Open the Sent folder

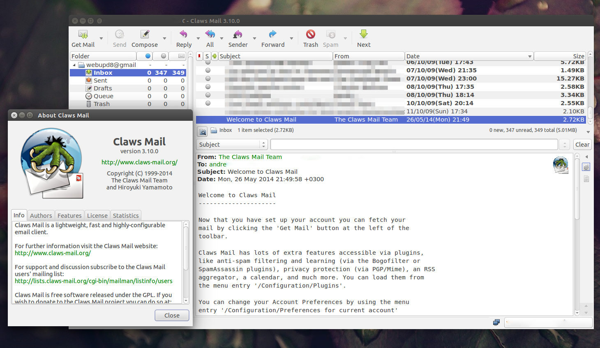(x=100, y=81)
